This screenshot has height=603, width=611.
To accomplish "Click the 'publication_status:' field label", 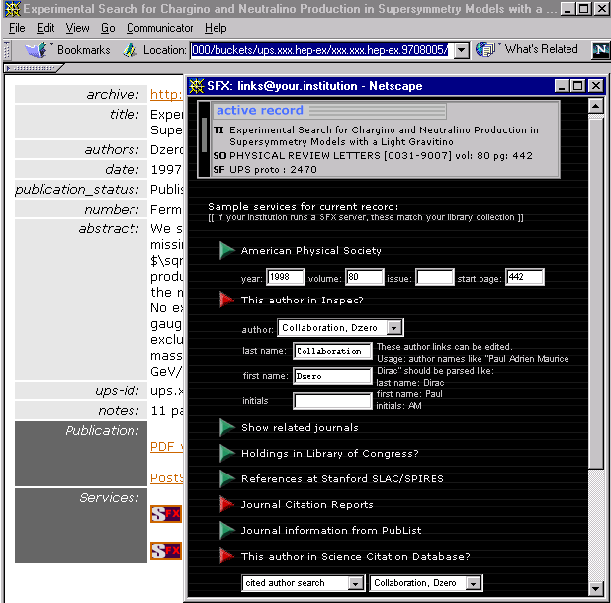I will tap(77, 190).
